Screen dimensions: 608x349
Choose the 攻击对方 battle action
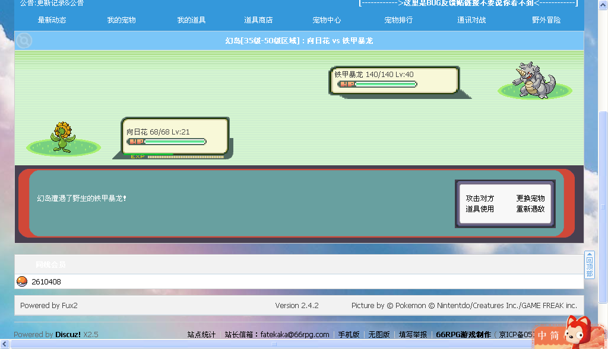(x=480, y=198)
